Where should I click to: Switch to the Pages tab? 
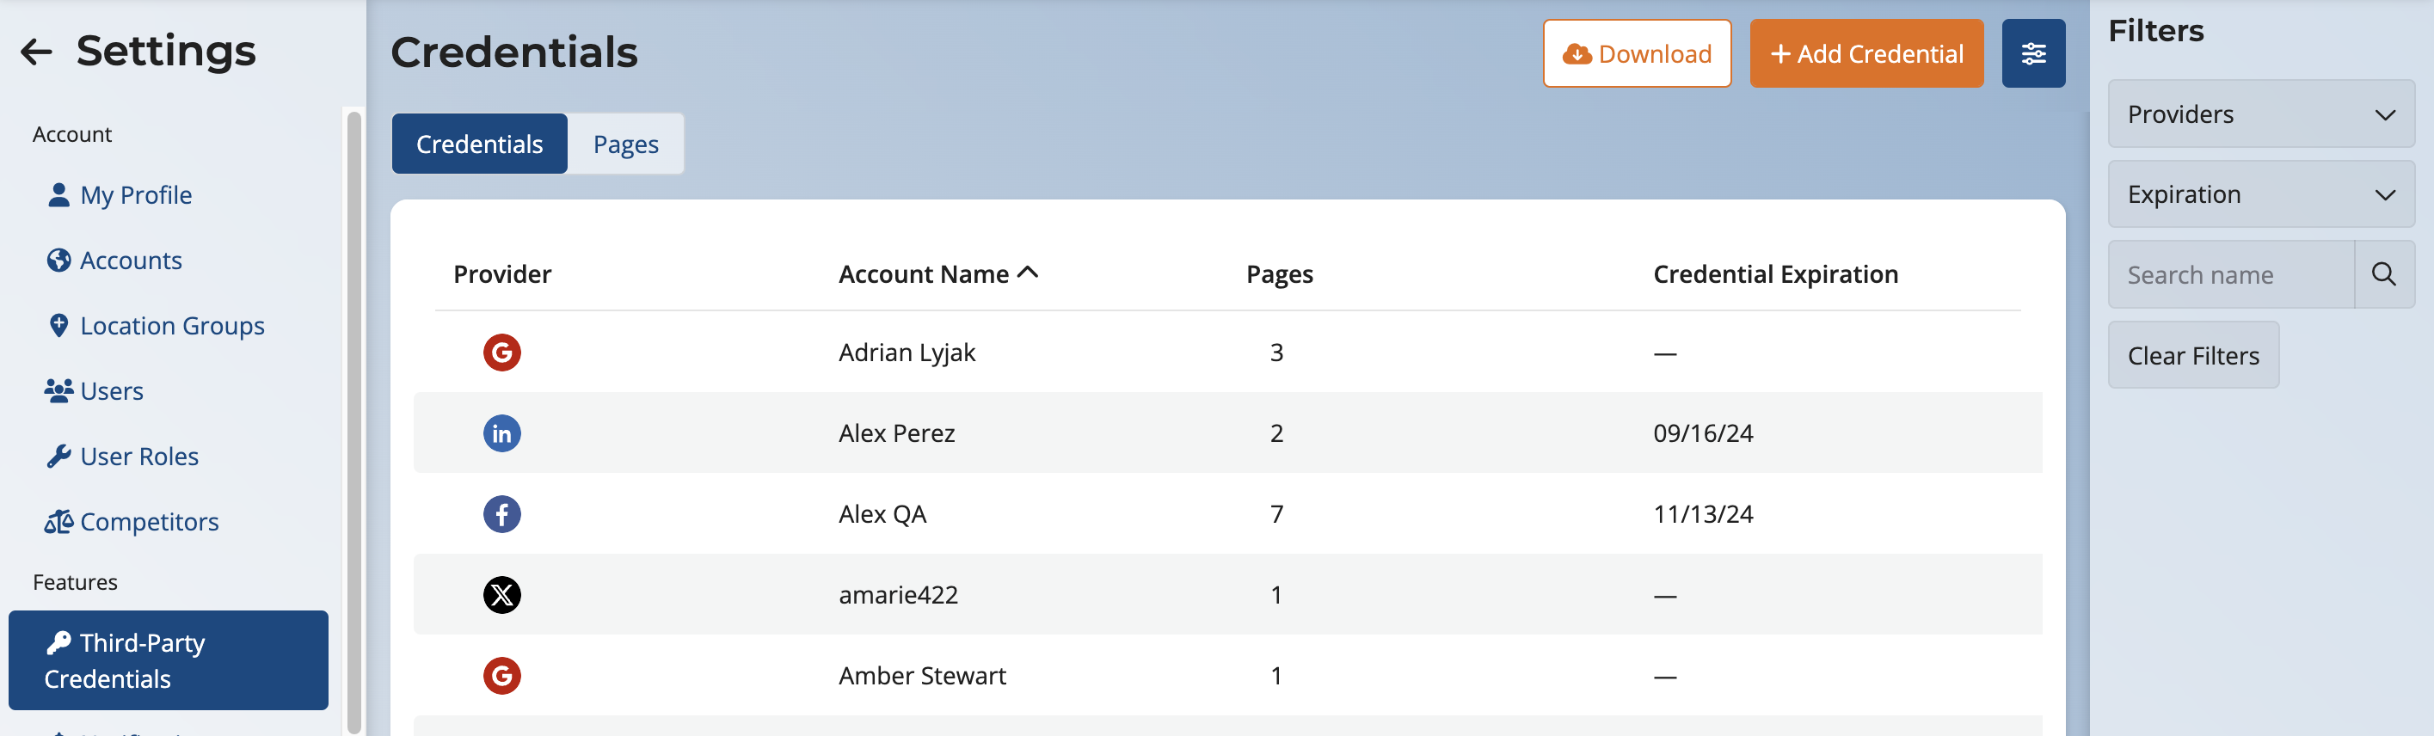tap(625, 144)
